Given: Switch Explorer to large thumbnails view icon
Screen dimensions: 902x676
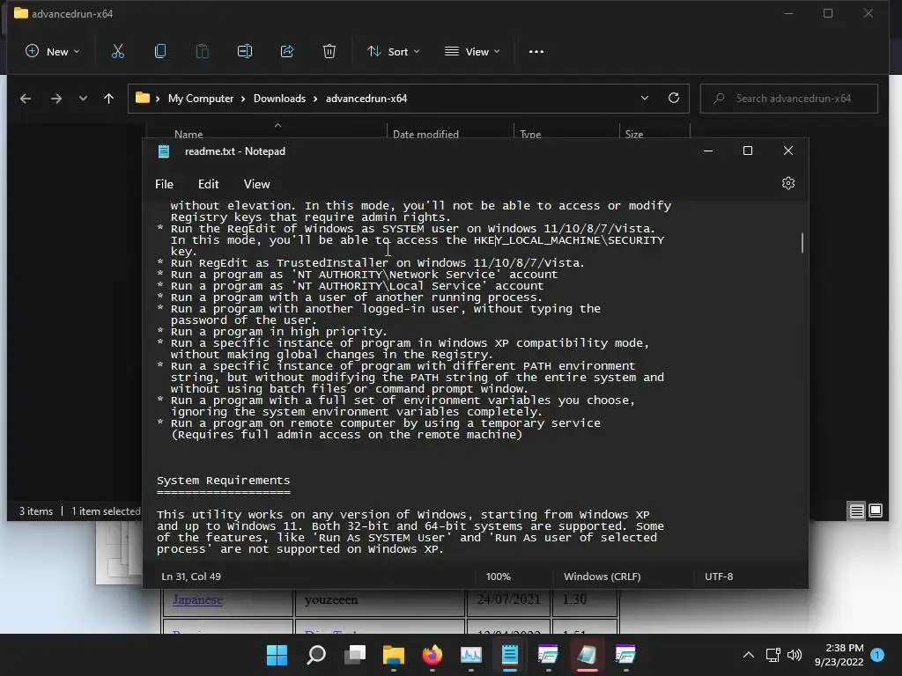Looking at the screenshot, I should 876,511.
